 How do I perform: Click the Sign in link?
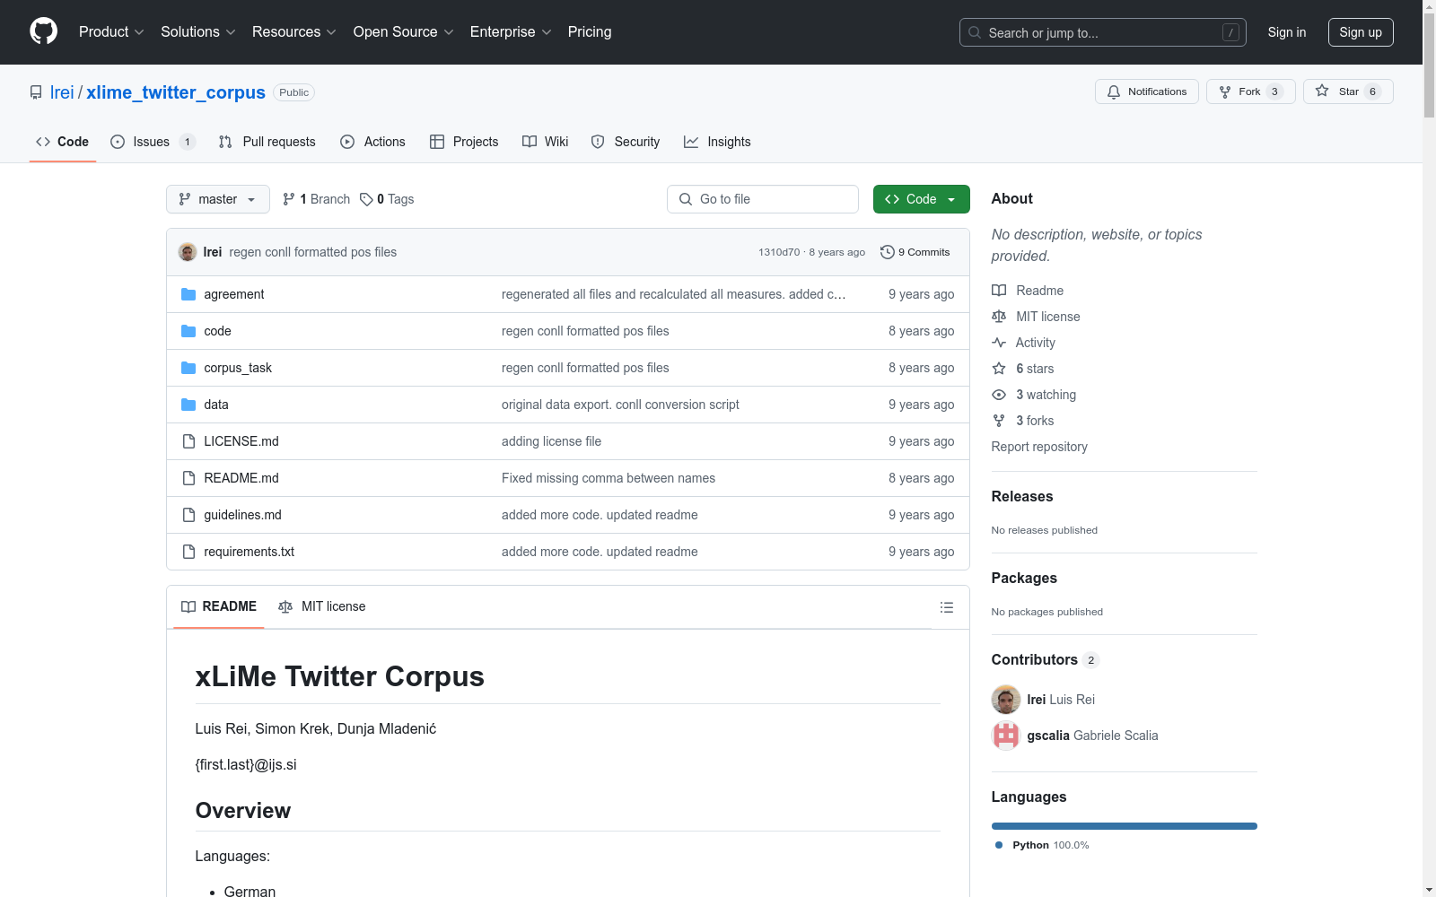[x=1287, y=32]
